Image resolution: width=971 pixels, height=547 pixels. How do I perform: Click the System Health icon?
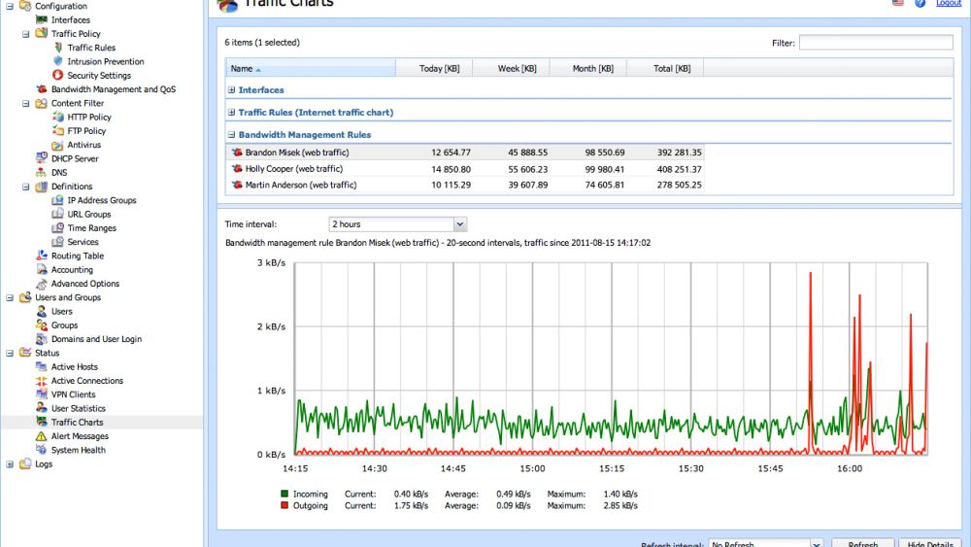42,450
